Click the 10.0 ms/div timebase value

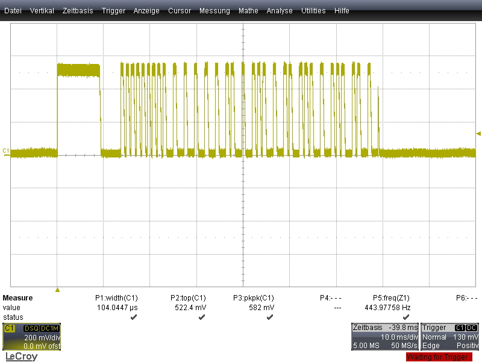point(399,337)
